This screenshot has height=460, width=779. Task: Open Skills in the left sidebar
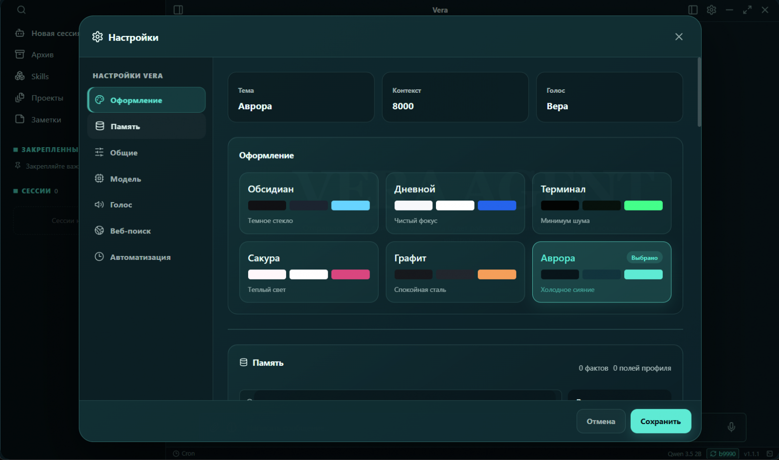(39, 76)
